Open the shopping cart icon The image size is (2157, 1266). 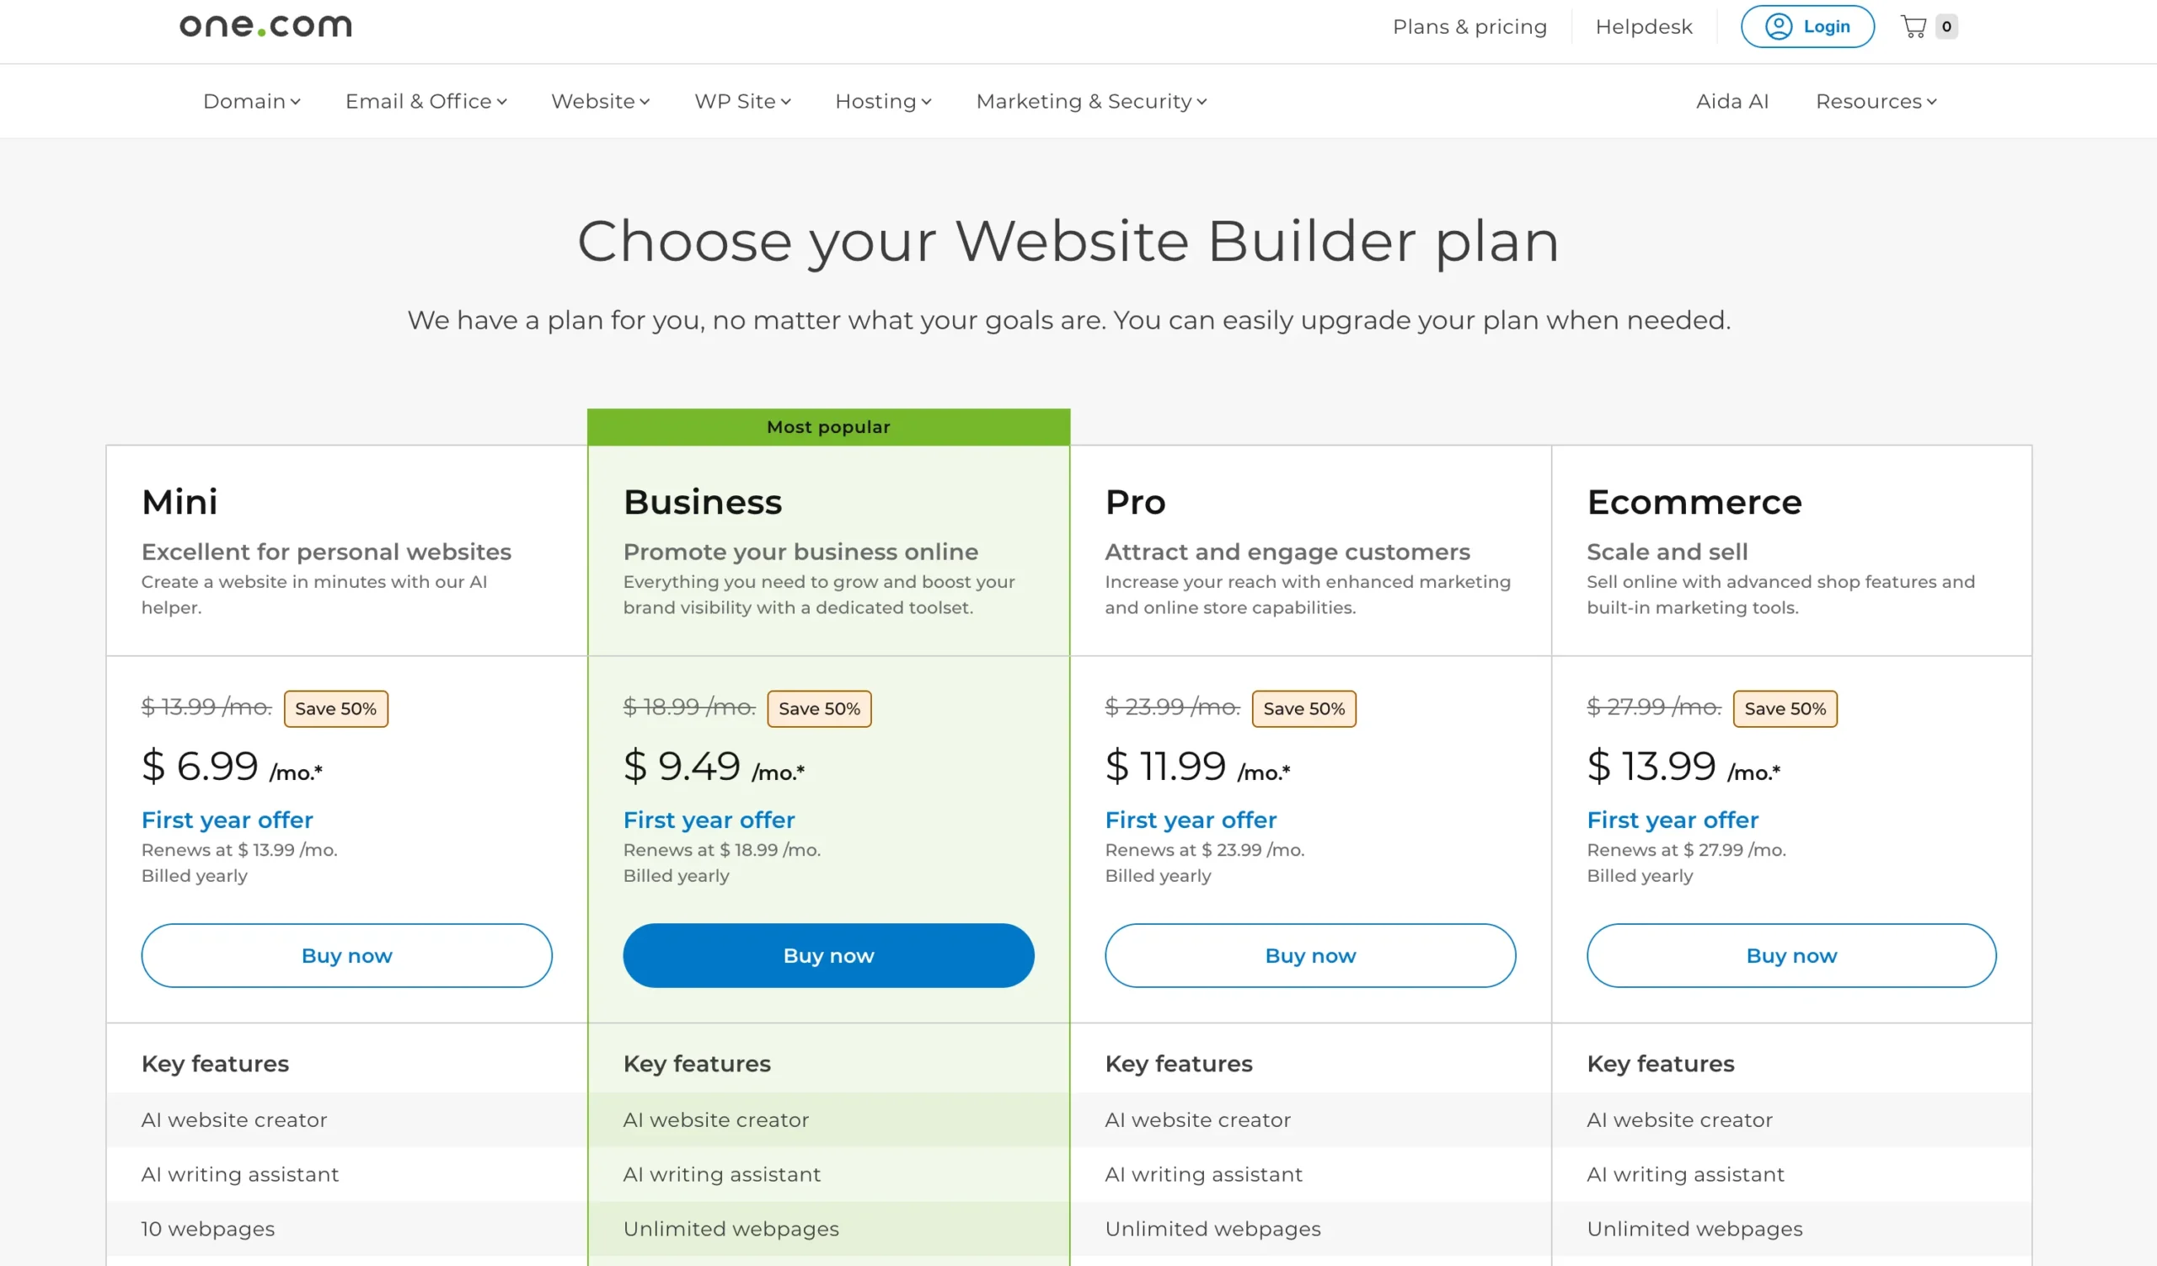1913,26
